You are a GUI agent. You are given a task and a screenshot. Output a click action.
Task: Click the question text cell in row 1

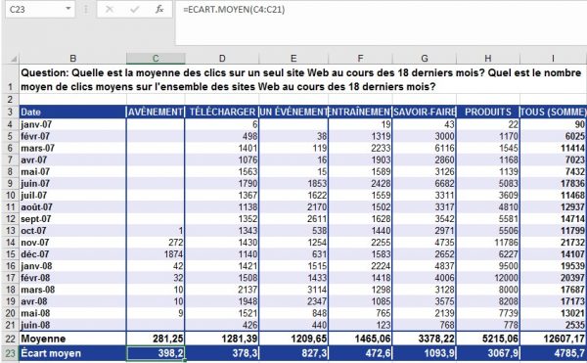tap(303, 79)
